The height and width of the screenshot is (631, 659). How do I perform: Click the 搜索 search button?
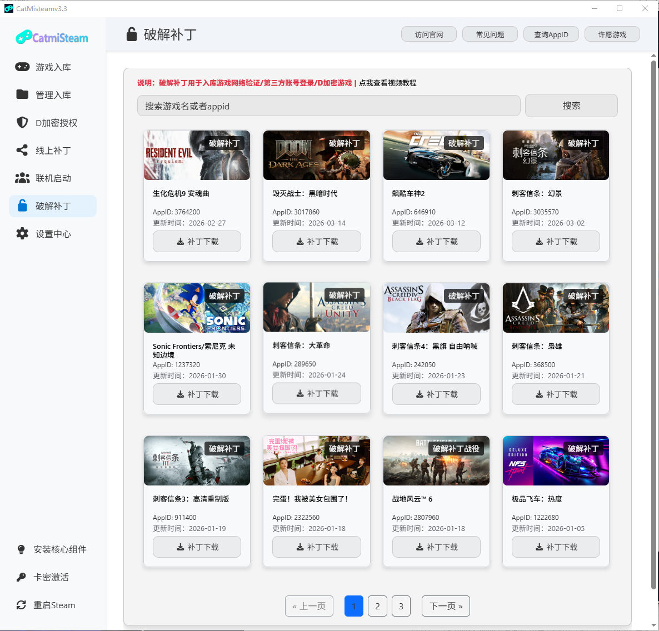pos(571,105)
